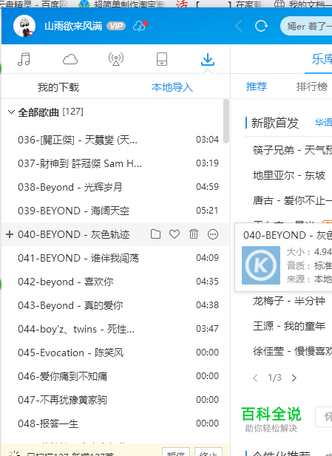Open the radio broadcast tab icon

pyautogui.click(x=116, y=59)
